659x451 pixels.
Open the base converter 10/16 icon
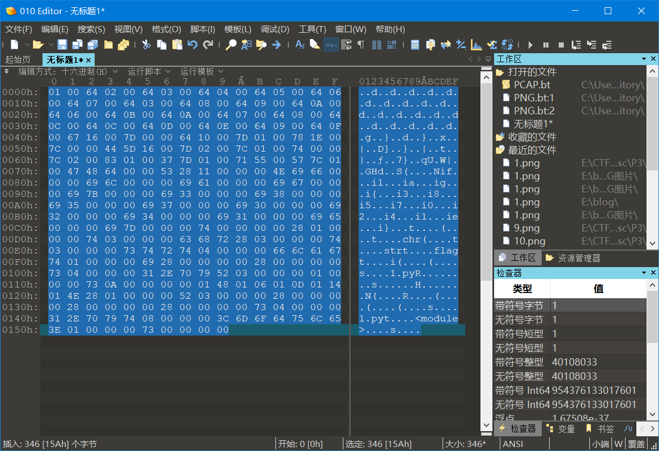(x=507, y=45)
